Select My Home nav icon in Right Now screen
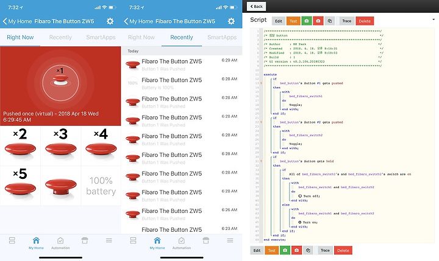 (x=36, y=243)
